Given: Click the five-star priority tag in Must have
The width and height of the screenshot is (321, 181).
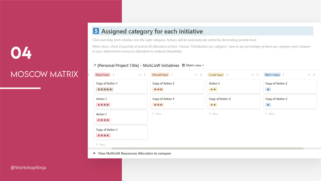Looking at the screenshot, I should tap(105, 89).
